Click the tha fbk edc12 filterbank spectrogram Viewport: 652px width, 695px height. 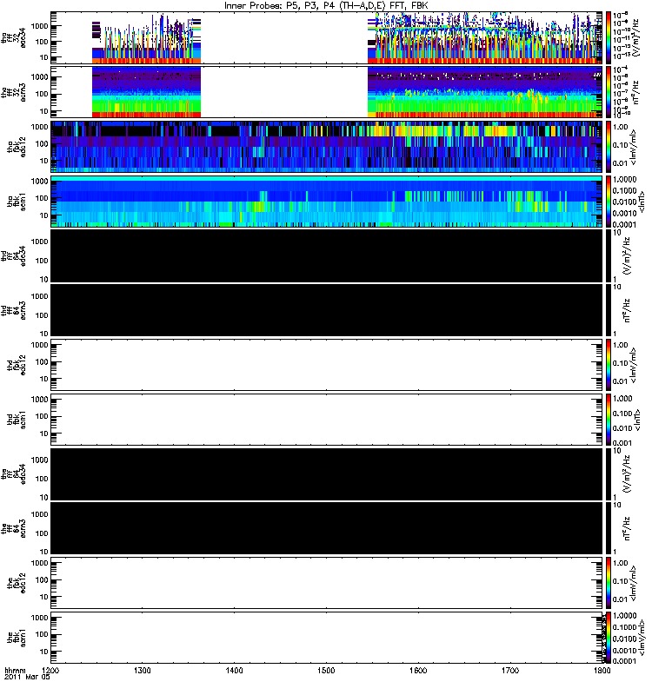pos(327,147)
